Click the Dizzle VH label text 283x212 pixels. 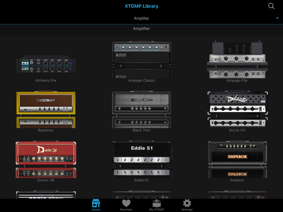point(237,130)
